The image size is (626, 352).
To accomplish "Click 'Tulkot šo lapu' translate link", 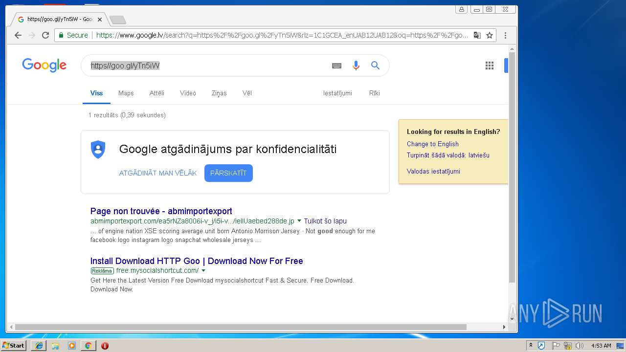I will (325, 221).
